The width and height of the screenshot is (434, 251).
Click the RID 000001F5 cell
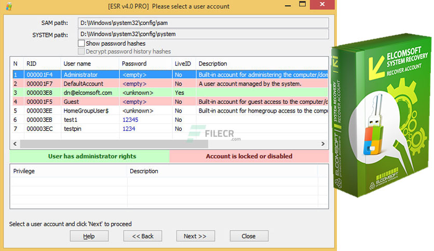pyautogui.click(x=39, y=102)
